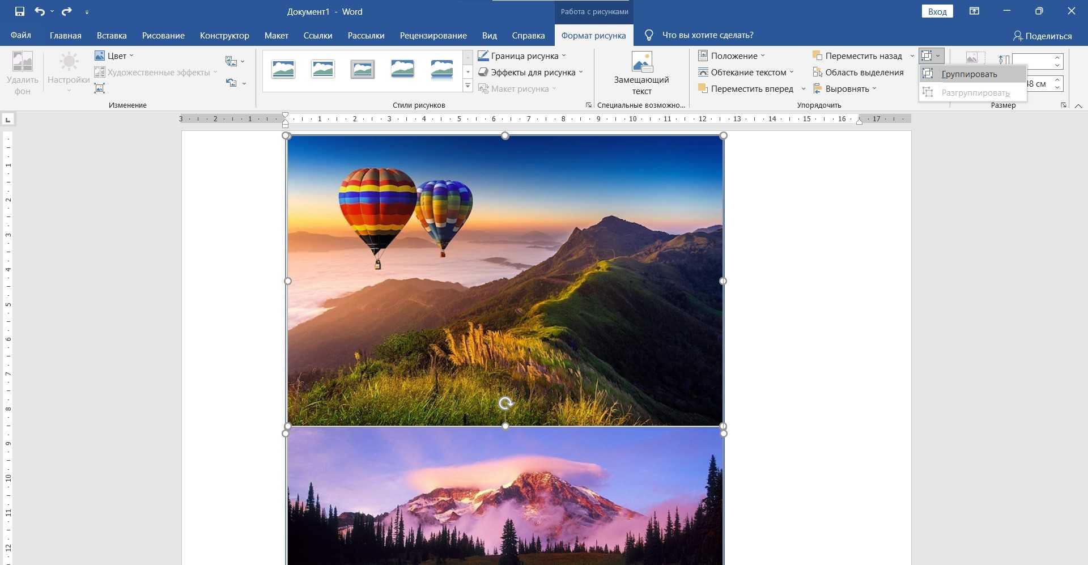Collapse the ribbon with the chevron arrow
1088x565 pixels.
(x=1078, y=106)
